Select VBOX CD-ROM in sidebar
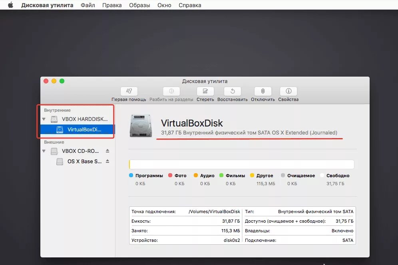The image size is (398, 265). coord(78,151)
